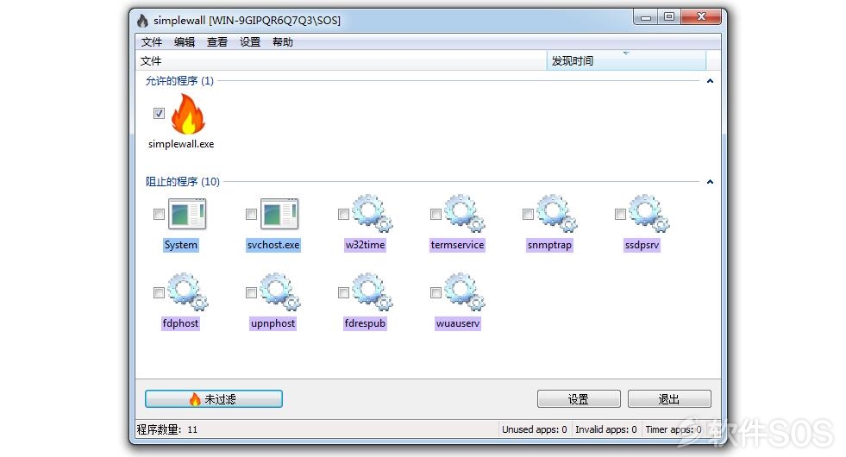Image resolution: width=846 pixels, height=457 pixels.
Task: Click the simplewall title bar flame icon
Action: [142, 21]
